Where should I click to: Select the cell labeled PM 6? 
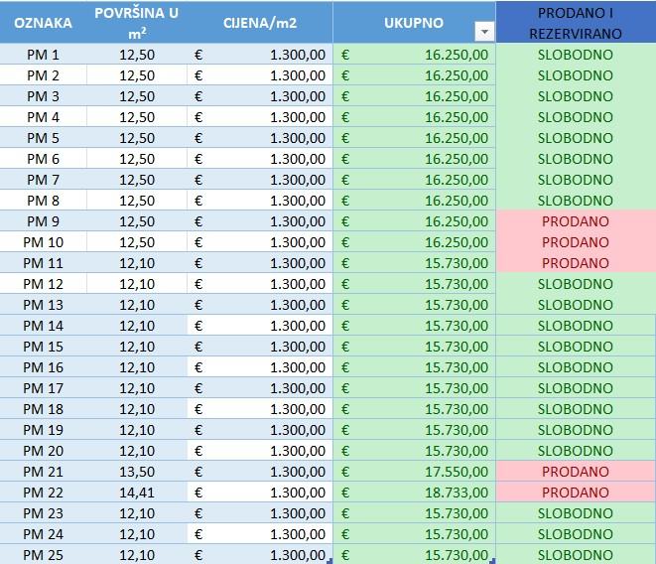43,159
